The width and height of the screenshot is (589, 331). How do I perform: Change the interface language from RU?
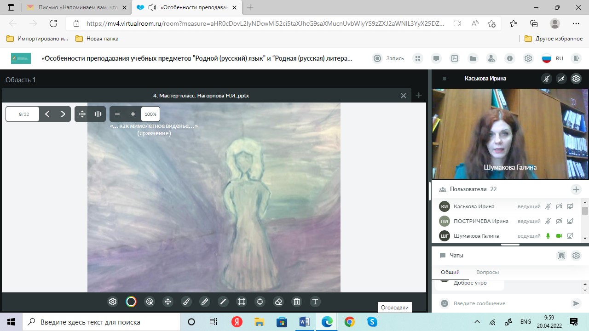click(553, 58)
